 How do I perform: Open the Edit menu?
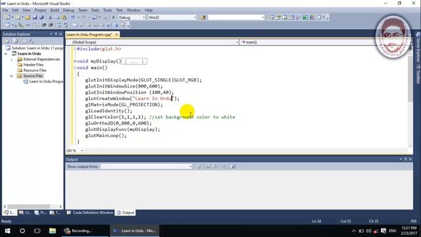[x=15, y=11]
